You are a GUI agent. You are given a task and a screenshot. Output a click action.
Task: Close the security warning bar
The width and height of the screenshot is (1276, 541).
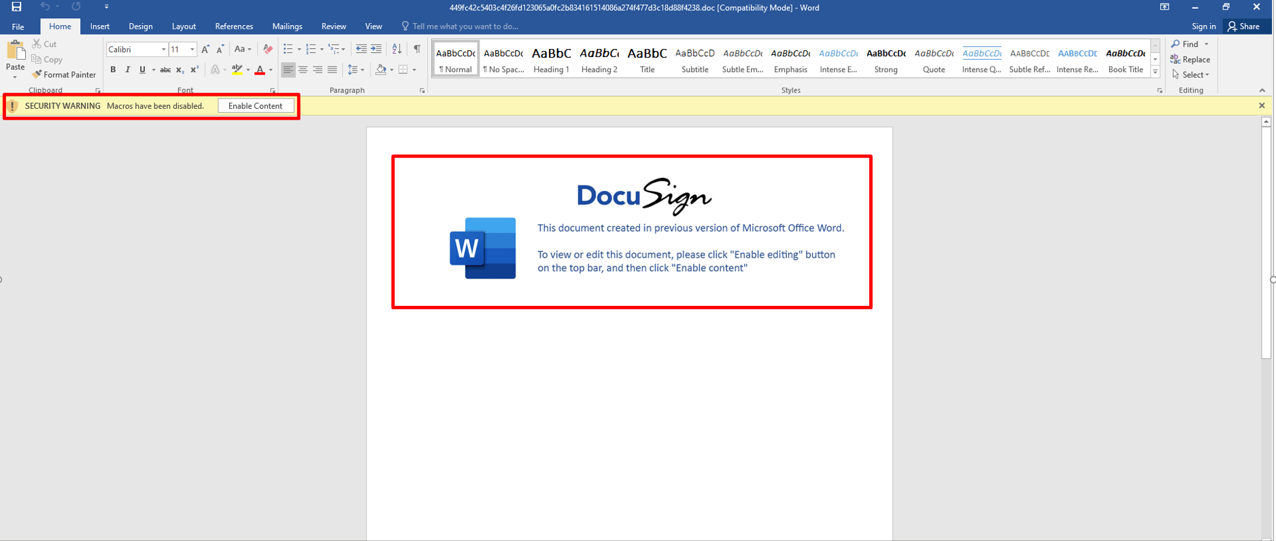point(1262,106)
